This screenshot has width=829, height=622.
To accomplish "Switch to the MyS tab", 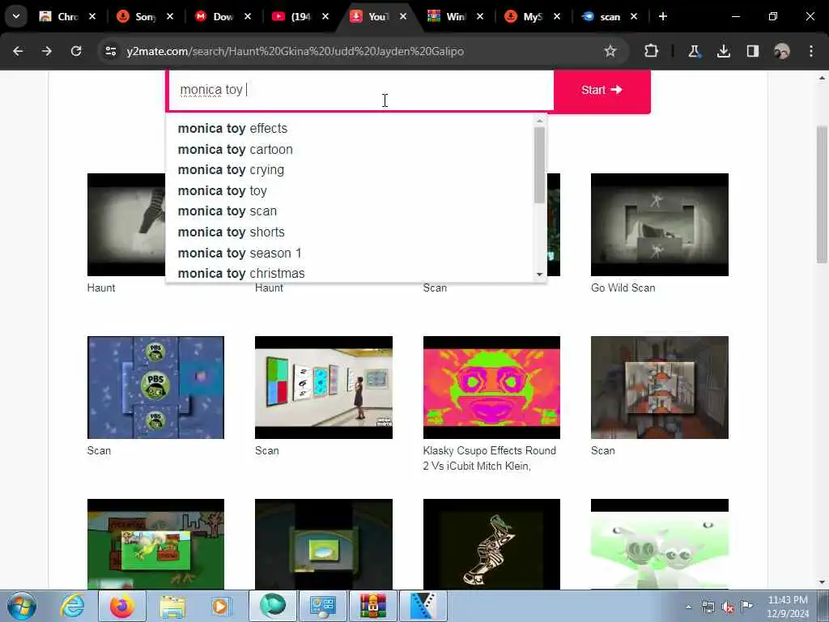I will coord(533,16).
